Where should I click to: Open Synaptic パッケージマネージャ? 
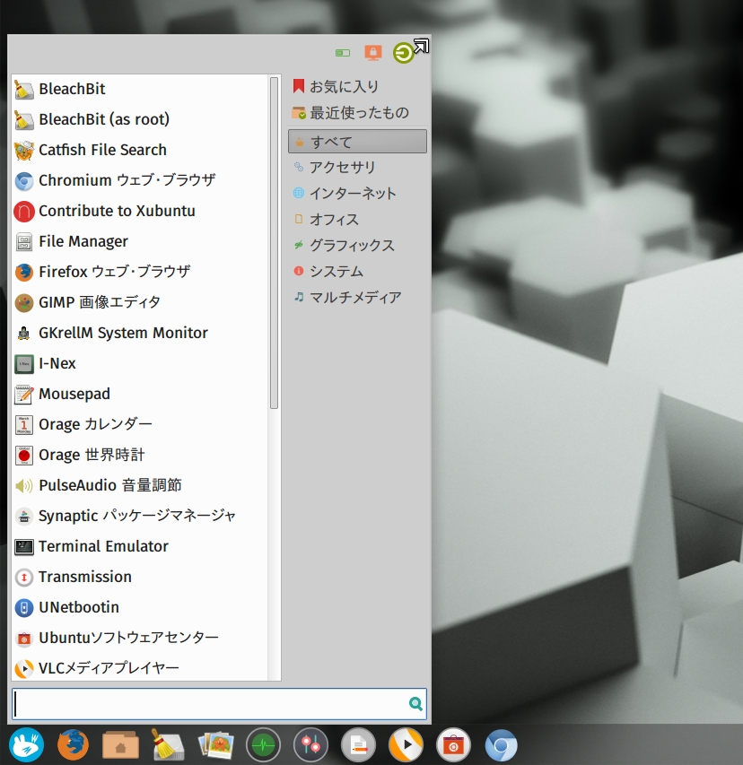[x=136, y=516]
